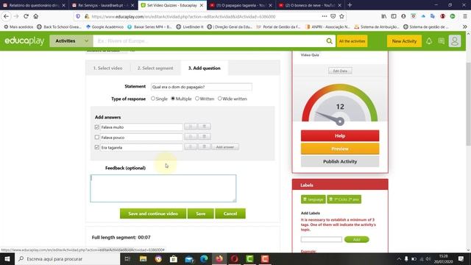471x265 pixels.
Task: Open the notifications bell
Action: 429,41
